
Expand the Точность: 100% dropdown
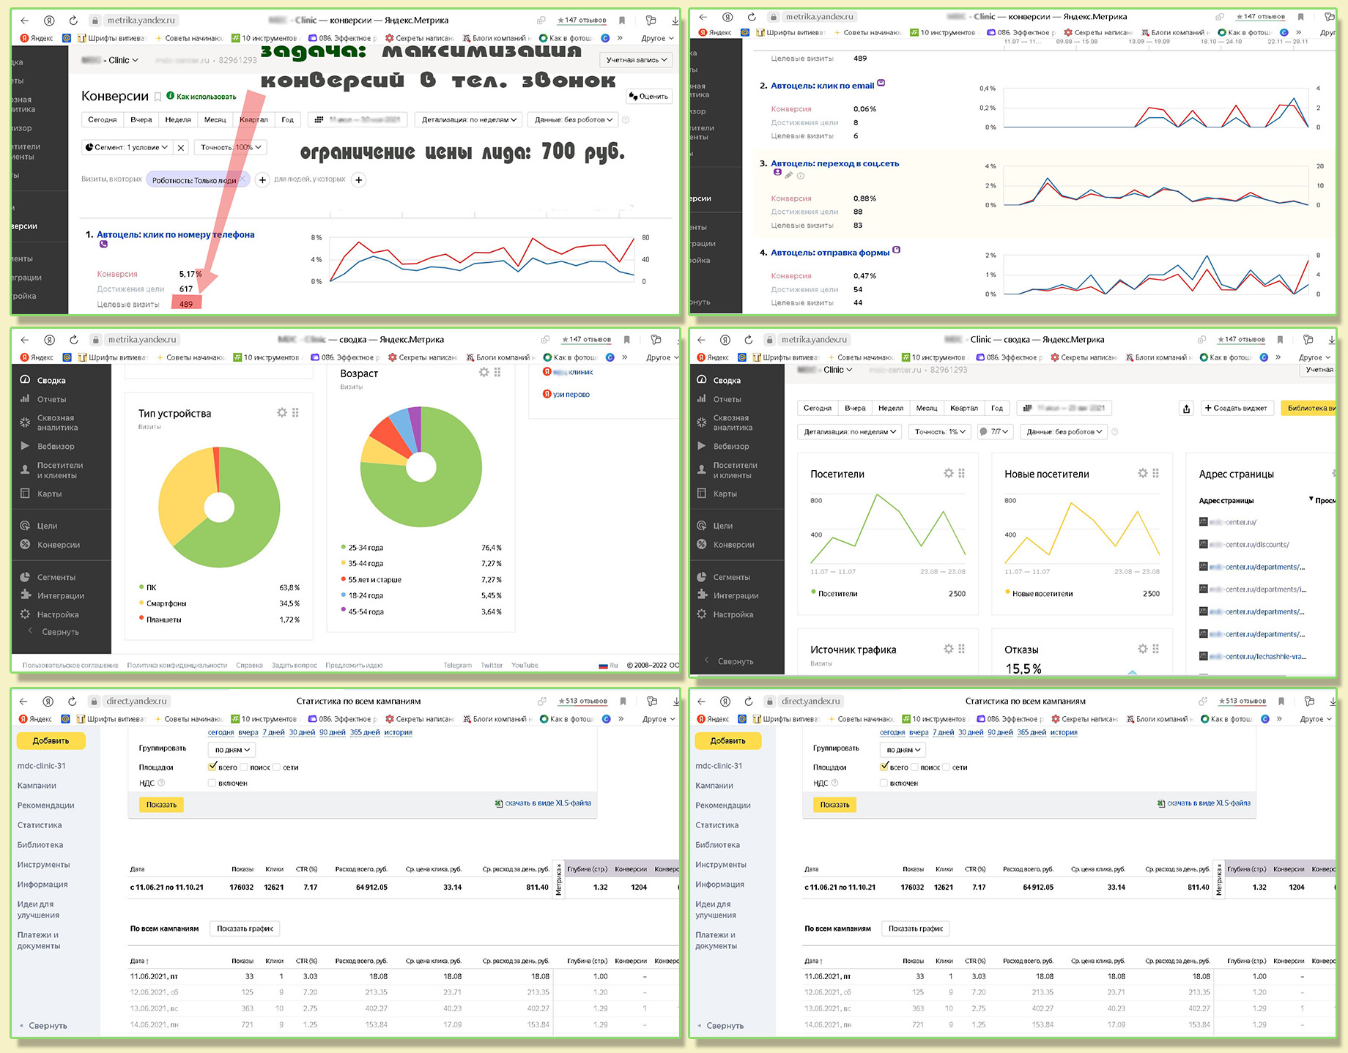[230, 147]
